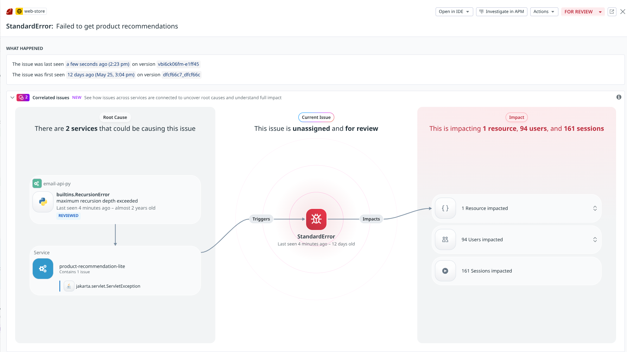Image resolution: width=627 pixels, height=352 pixels.
Task: Click the Python icon for RecursionError
Action: point(43,201)
